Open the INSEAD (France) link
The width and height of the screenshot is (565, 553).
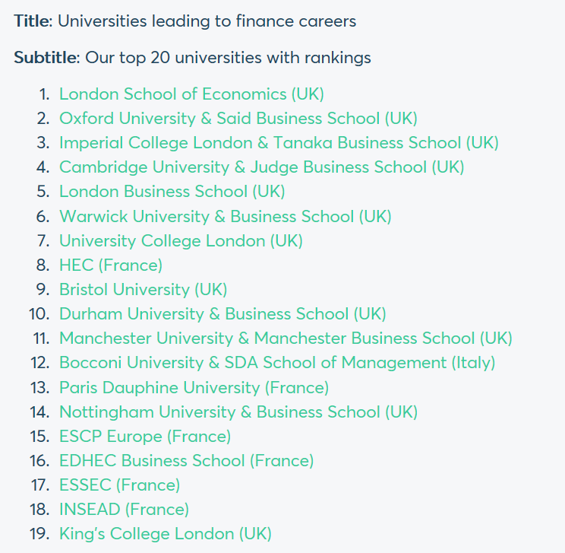[124, 510]
